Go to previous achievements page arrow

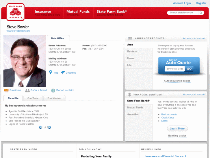pos(40,127)
